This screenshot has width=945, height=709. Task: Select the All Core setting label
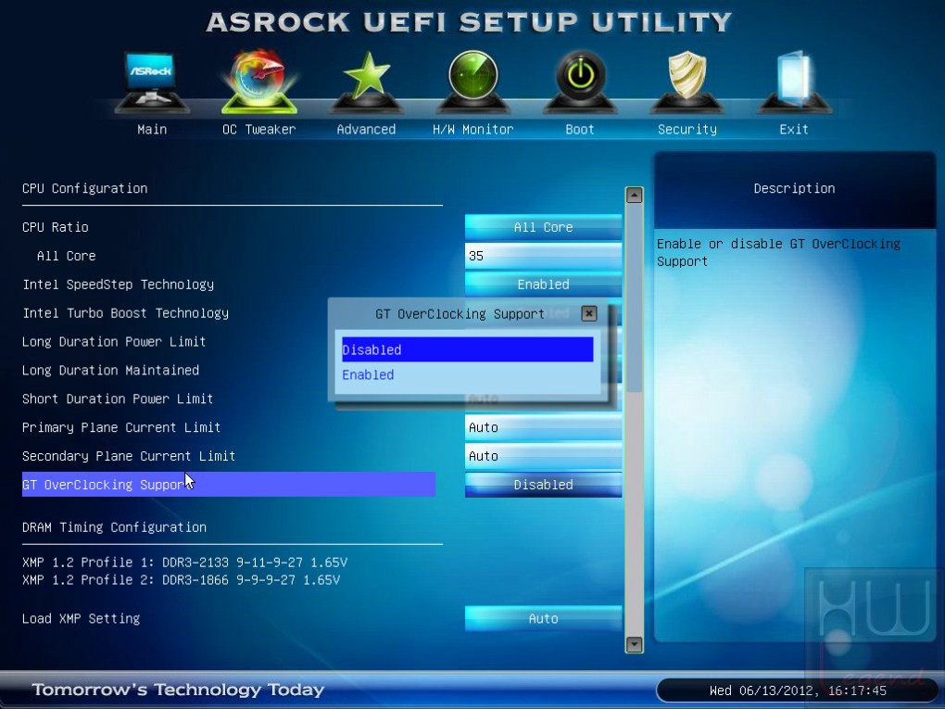pyautogui.click(x=67, y=256)
